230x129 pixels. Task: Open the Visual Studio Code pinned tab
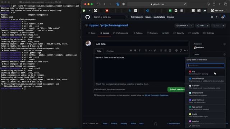pos(147,10)
